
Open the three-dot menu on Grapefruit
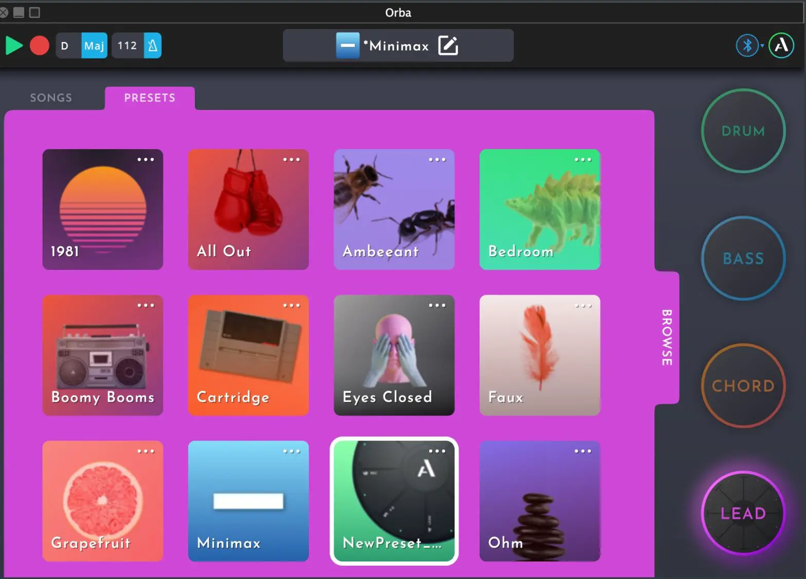point(146,451)
